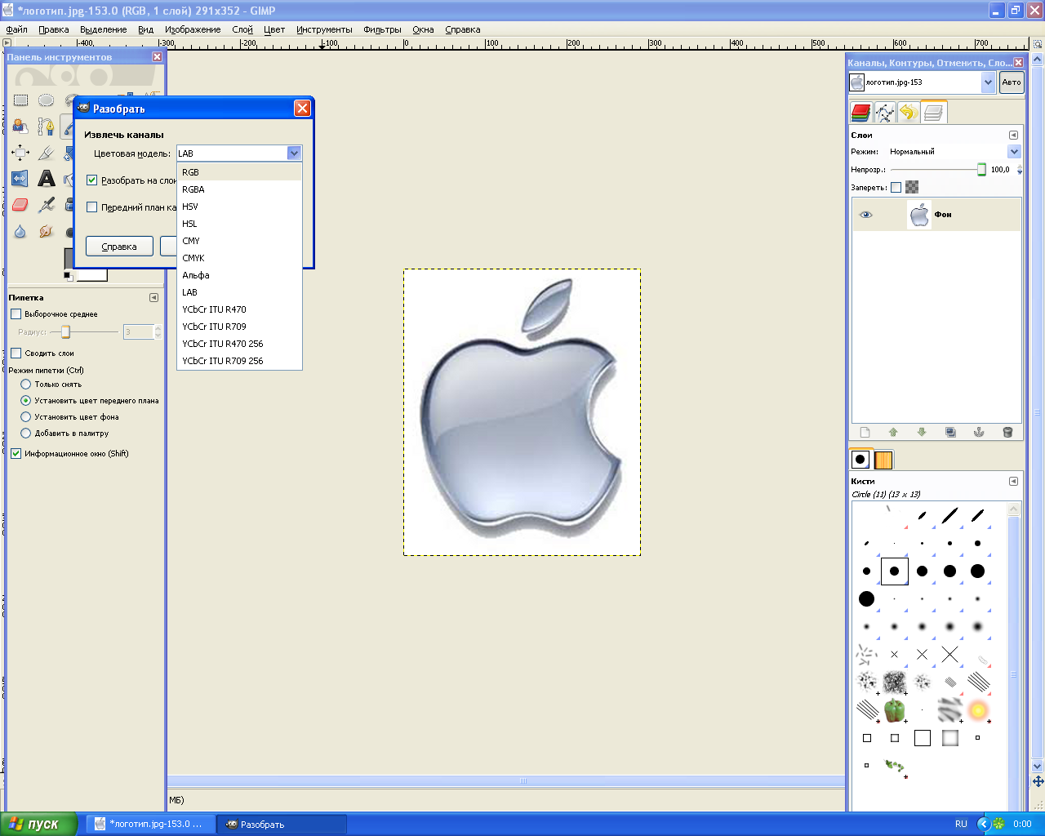The height and width of the screenshot is (836, 1045).
Task: Select the Rectangle Select tool
Action: tap(20, 100)
